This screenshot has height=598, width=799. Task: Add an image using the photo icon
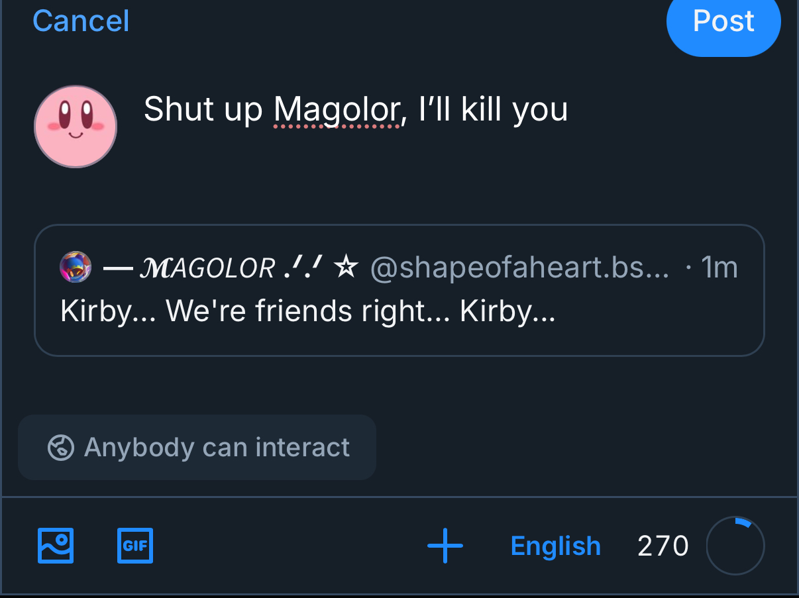click(56, 546)
